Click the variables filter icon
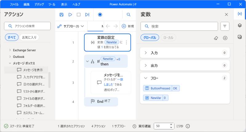246x132 pixels. [225, 26]
